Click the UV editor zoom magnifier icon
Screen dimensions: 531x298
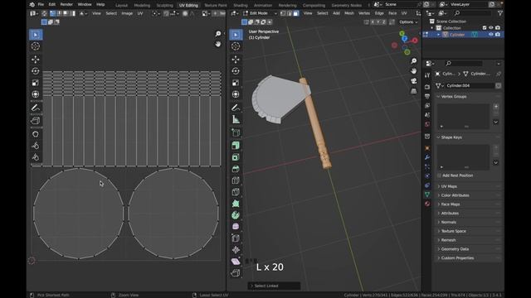pos(218,34)
